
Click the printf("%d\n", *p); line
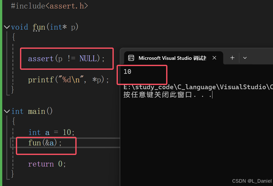[x=69, y=80]
